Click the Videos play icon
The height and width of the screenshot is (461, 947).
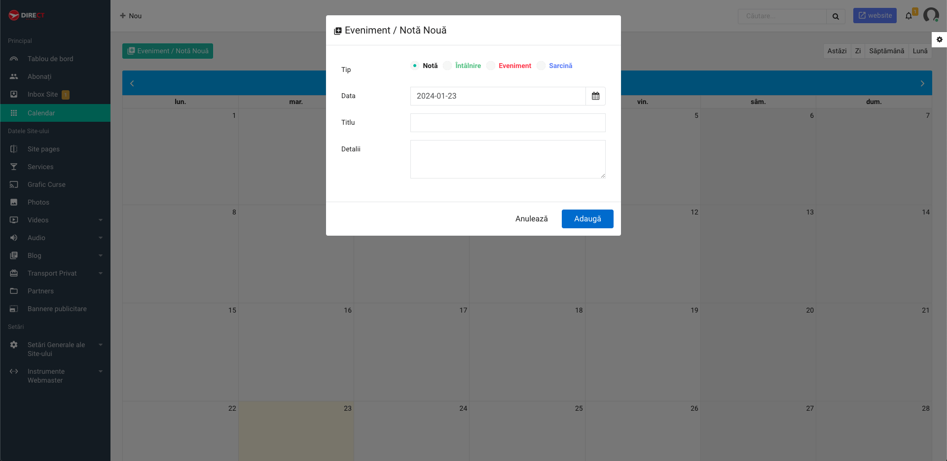(14, 220)
